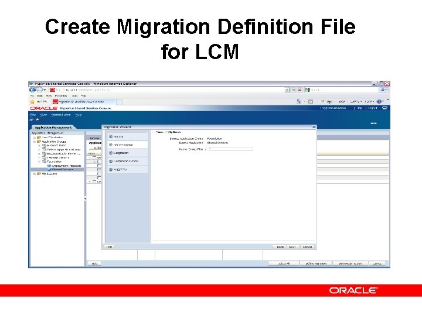Click Cancel button in Migration Wizard
Screen dimensions: 422x316
pos(307,247)
